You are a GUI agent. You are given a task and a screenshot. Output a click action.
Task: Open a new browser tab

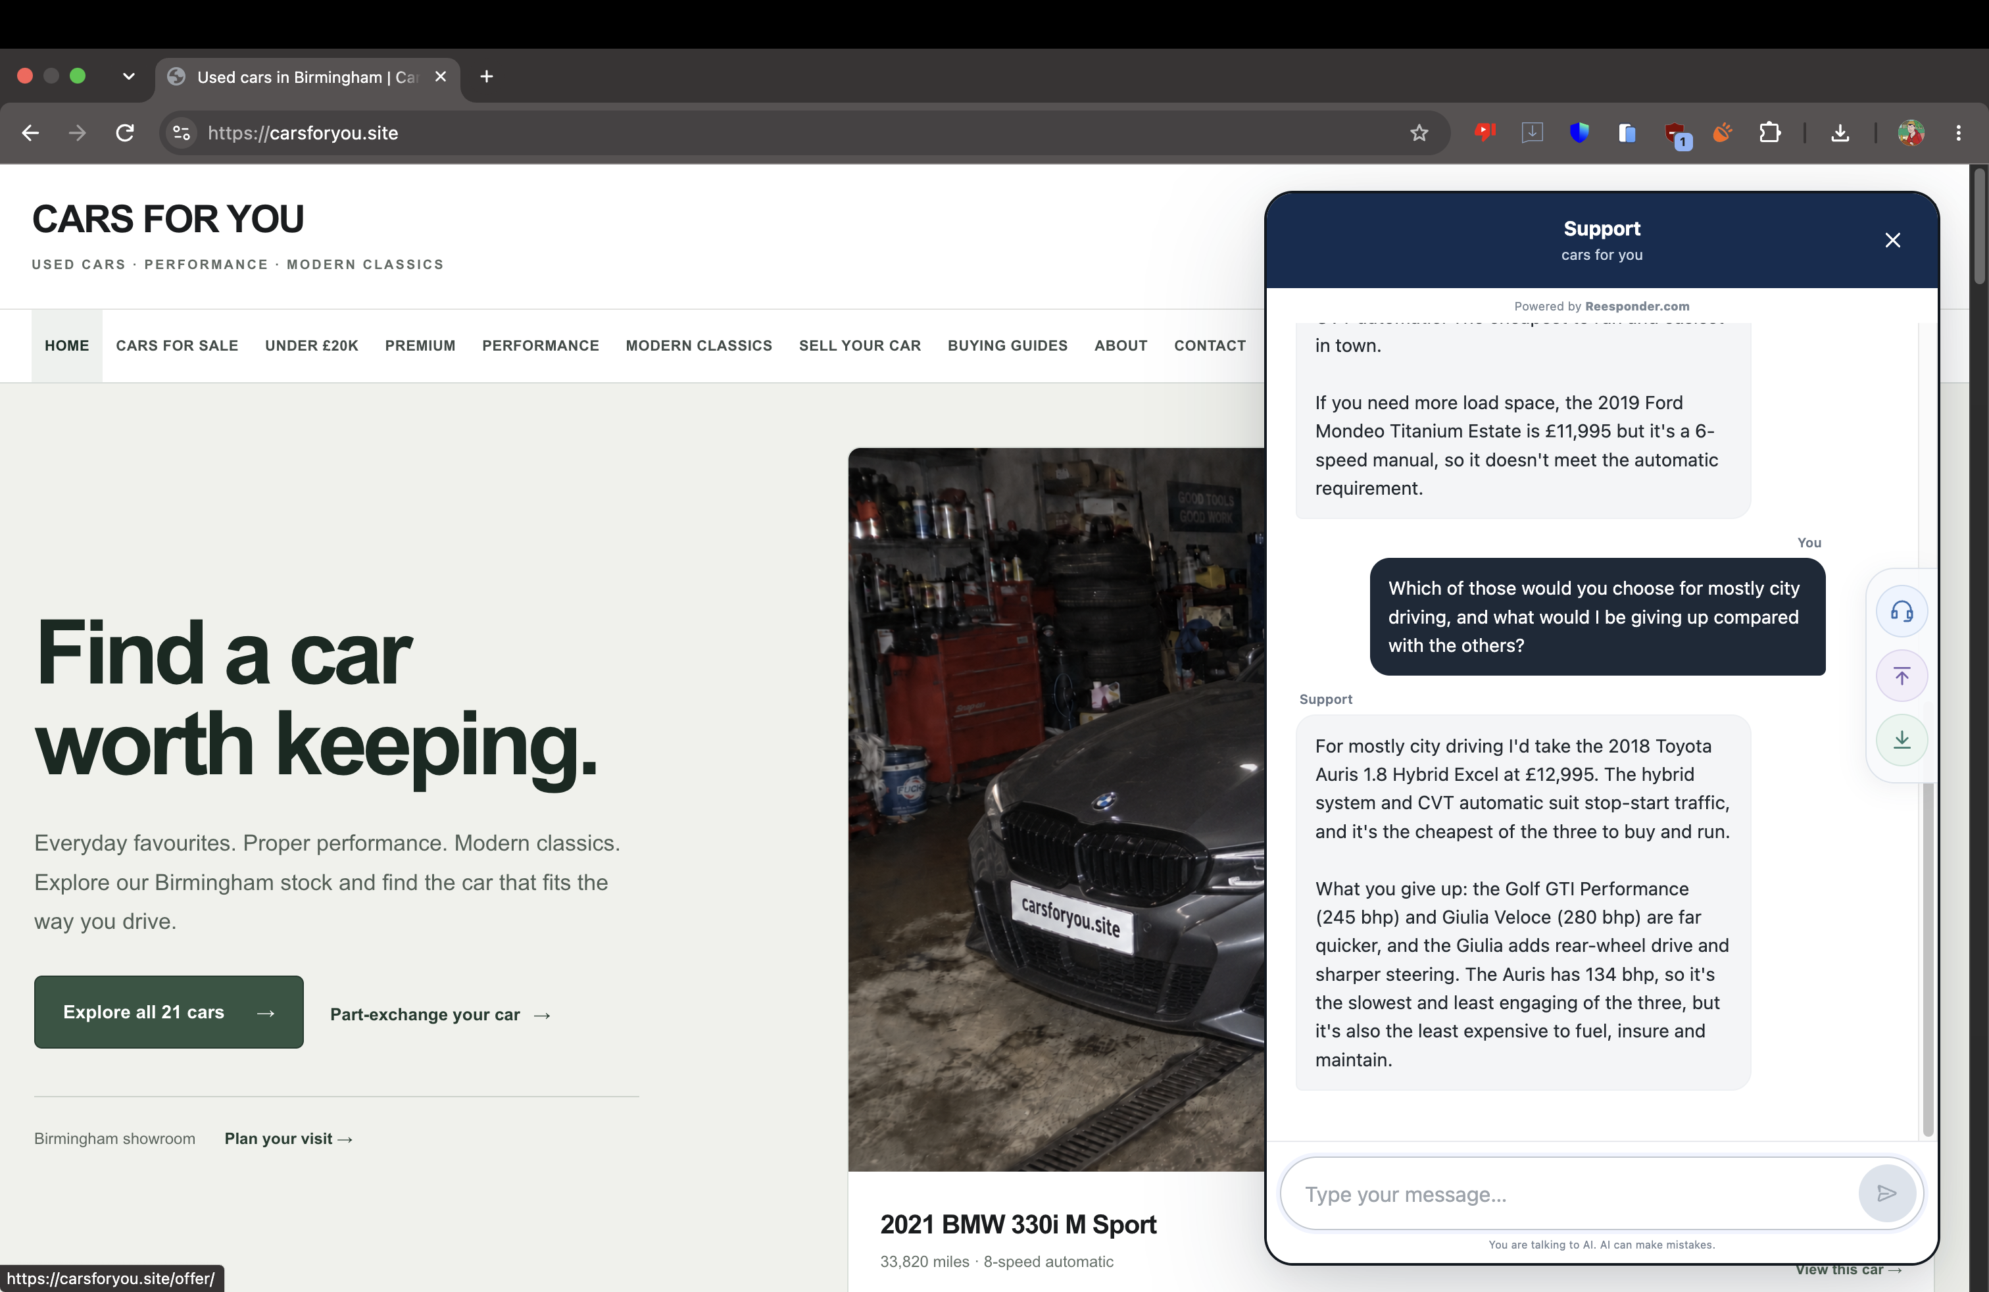[486, 77]
